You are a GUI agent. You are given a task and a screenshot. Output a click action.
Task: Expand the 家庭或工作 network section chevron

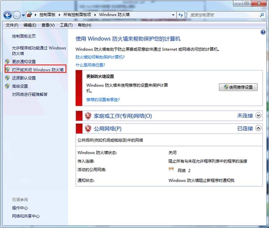tap(258, 116)
